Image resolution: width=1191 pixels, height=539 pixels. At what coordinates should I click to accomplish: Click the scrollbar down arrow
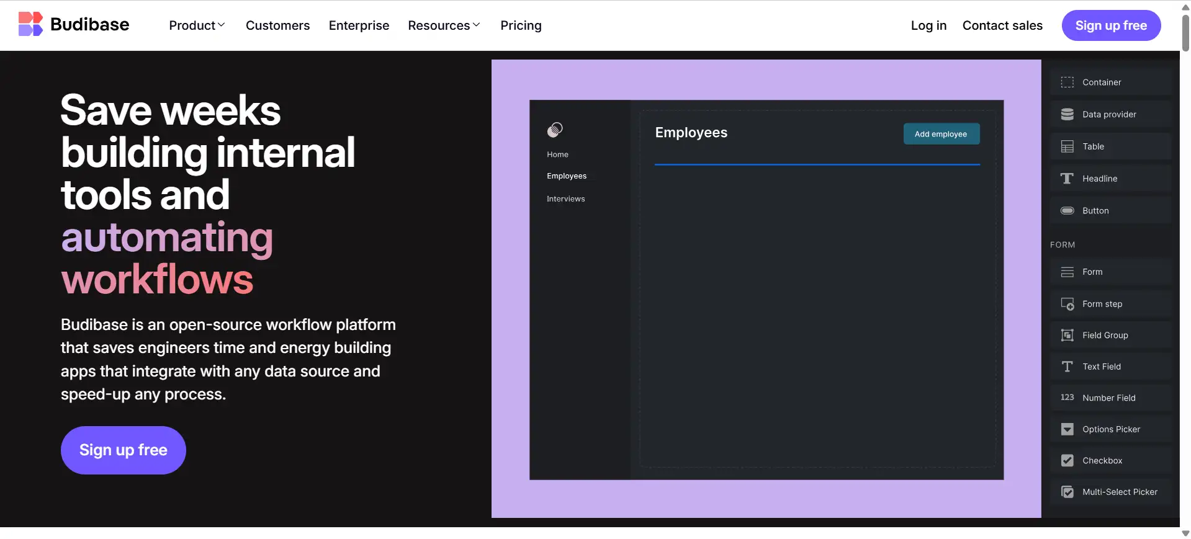click(x=1185, y=533)
